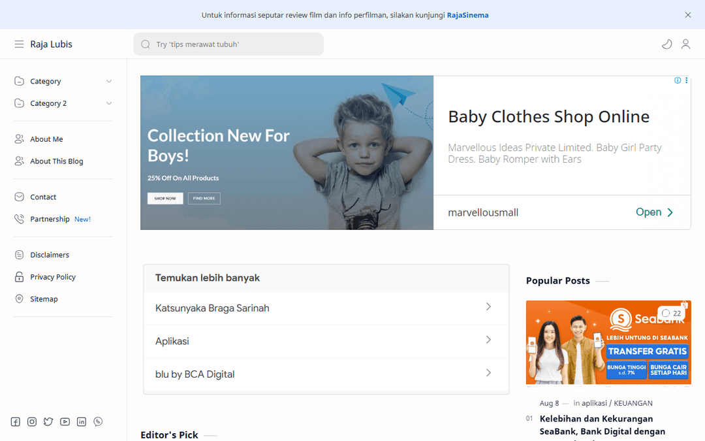Viewport: 705px width, 441px height.
Task: Open the WhatsApp social icon
Action: pyautogui.click(x=98, y=421)
